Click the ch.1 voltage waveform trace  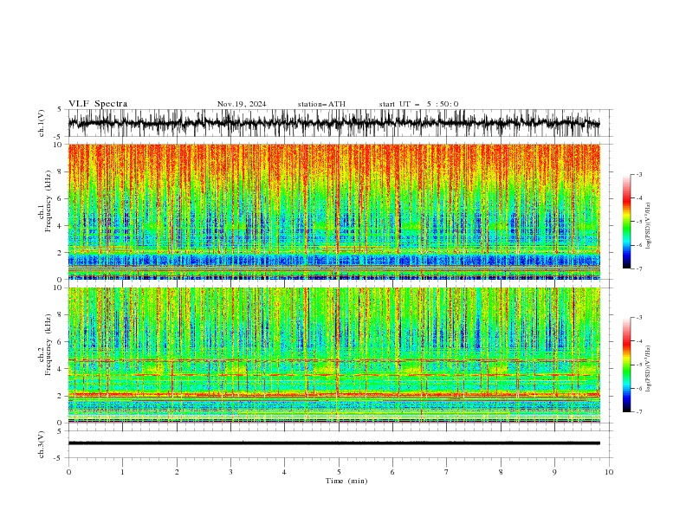click(x=333, y=123)
